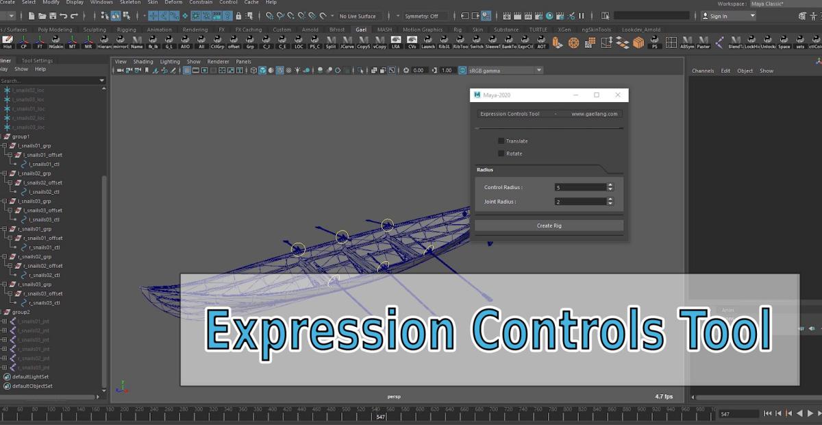Open the Skeleton menu
The image size is (822, 425).
click(130, 3)
